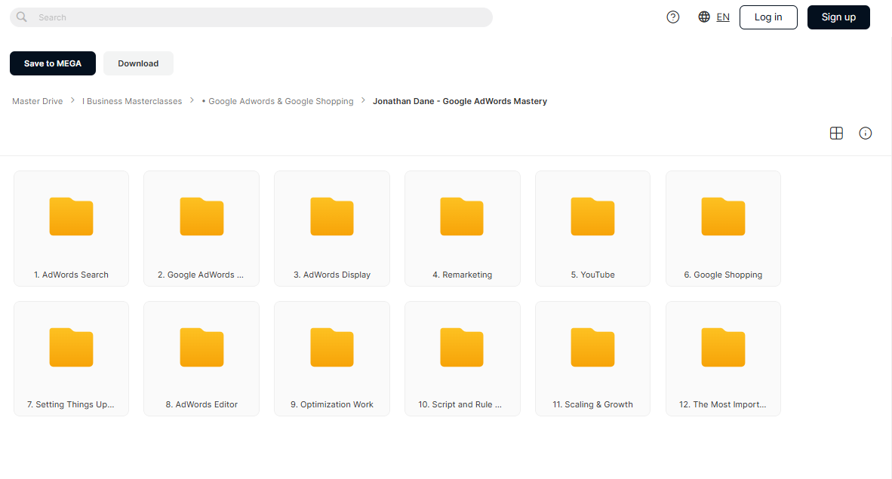Click the Download button
The width and height of the screenshot is (892, 479).
coord(138,63)
